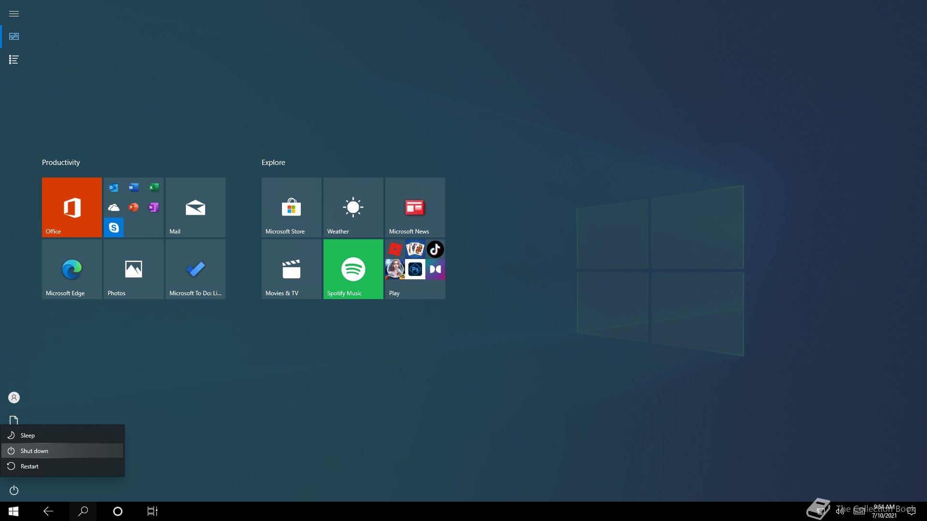Open the Photos tile
The width and height of the screenshot is (927, 521).
(133, 269)
